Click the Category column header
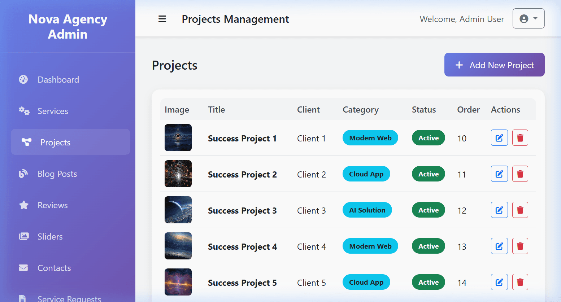The width and height of the screenshot is (561, 302). [361, 110]
